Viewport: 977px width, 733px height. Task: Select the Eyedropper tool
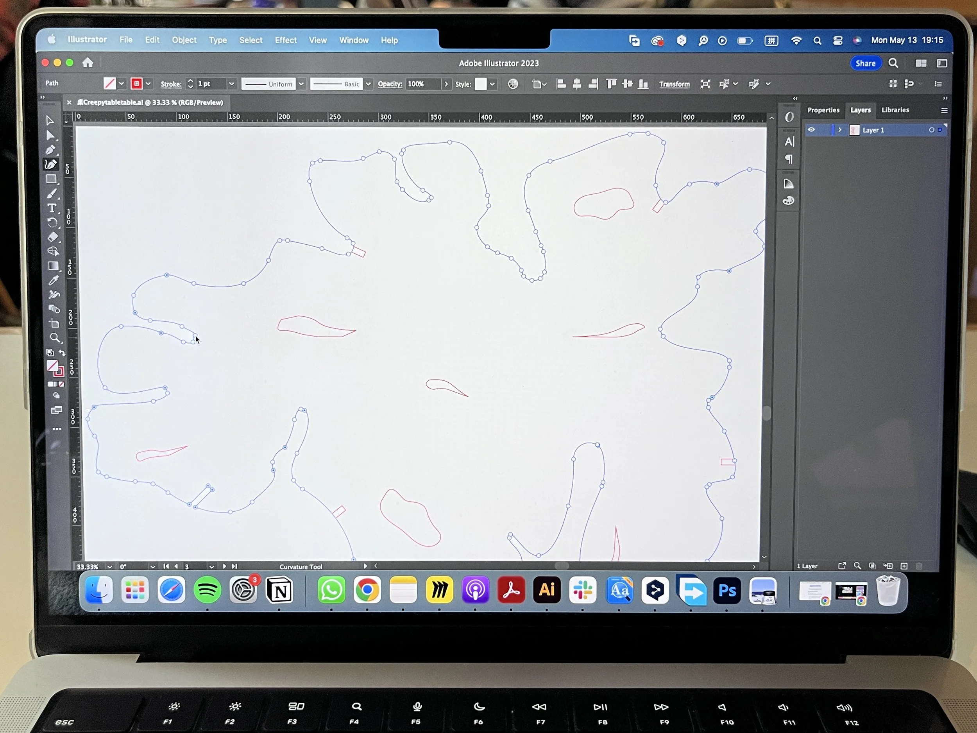click(54, 280)
